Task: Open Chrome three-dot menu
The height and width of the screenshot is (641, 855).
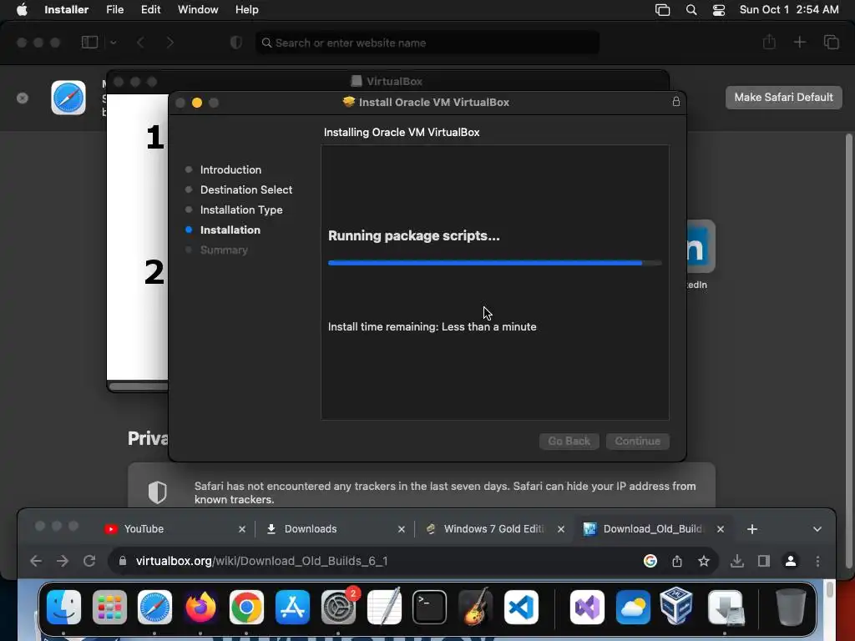Action: [817, 561]
